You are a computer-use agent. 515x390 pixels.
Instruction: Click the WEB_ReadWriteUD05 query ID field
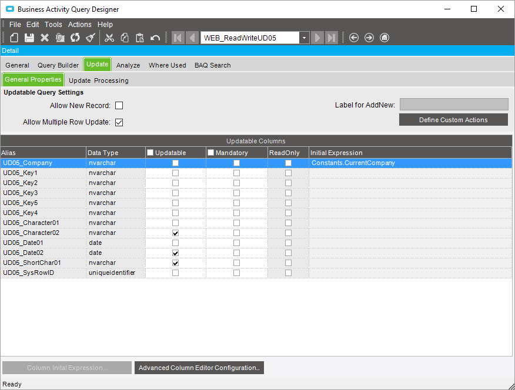coord(250,38)
